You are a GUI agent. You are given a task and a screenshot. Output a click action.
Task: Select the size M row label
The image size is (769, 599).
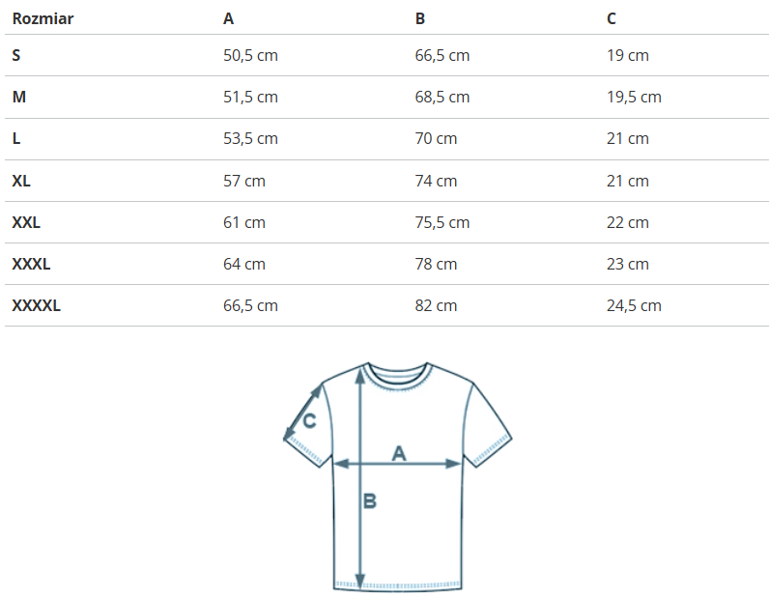[x=18, y=98]
